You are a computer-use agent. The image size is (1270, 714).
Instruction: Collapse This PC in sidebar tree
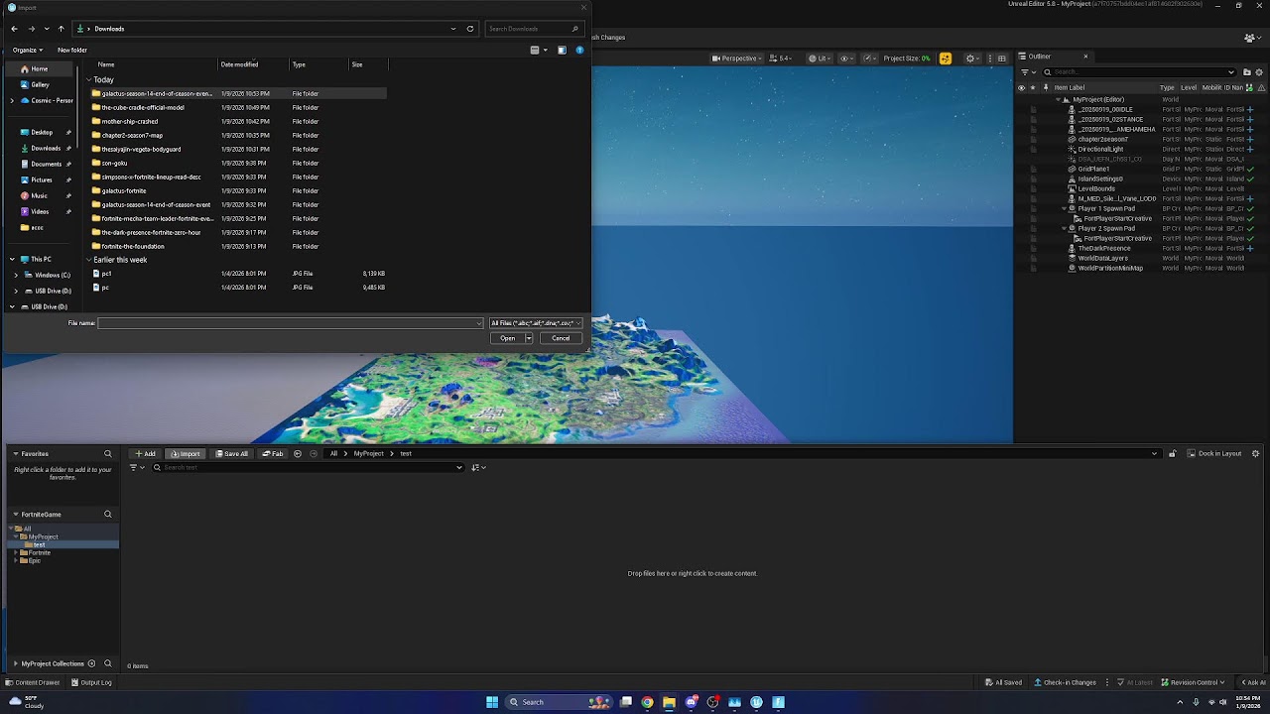click(x=12, y=259)
